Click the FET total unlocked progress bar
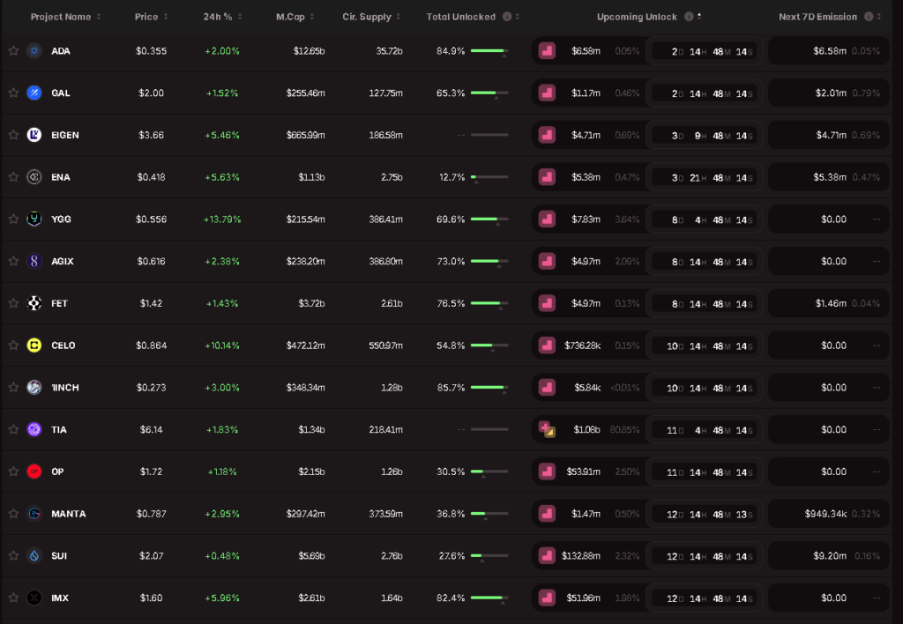 pyautogui.click(x=489, y=303)
